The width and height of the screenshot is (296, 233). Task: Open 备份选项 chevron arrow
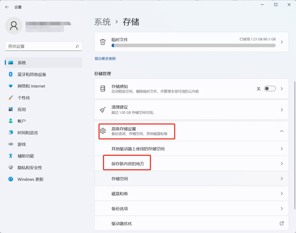pos(282,208)
